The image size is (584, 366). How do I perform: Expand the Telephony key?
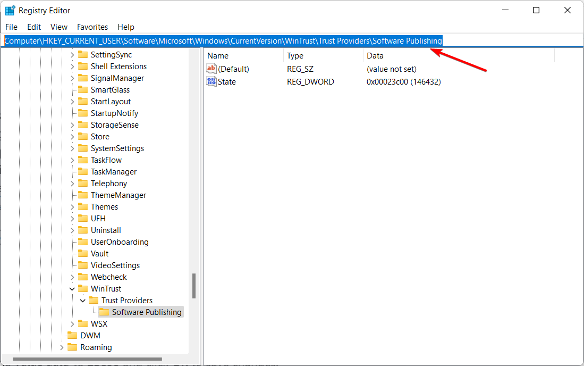pos(72,184)
